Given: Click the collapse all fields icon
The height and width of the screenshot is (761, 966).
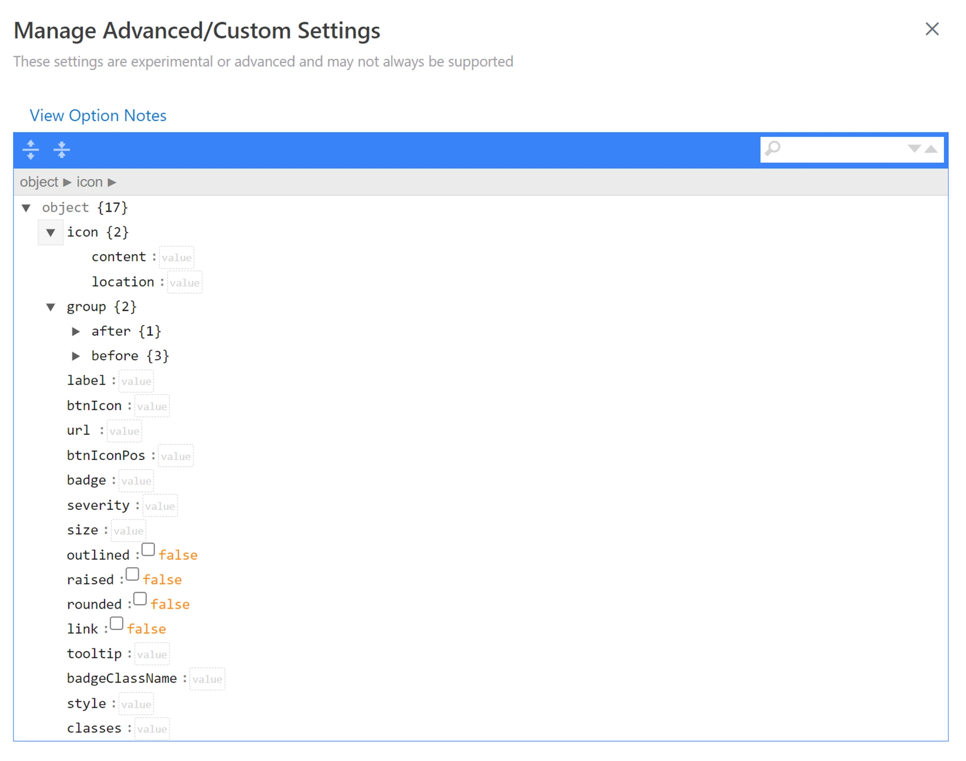Looking at the screenshot, I should (x=61, y=150).
